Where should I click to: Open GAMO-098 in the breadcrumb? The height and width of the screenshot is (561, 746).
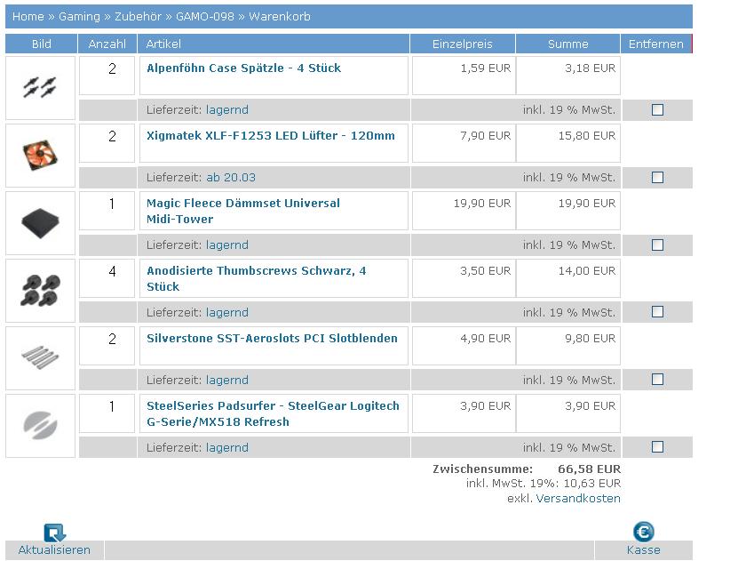click(205, 17)
